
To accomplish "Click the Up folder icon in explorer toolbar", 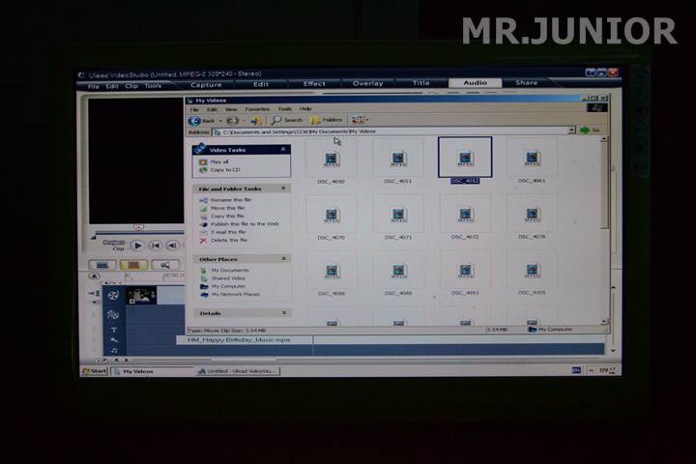I will tap(256, 120).
